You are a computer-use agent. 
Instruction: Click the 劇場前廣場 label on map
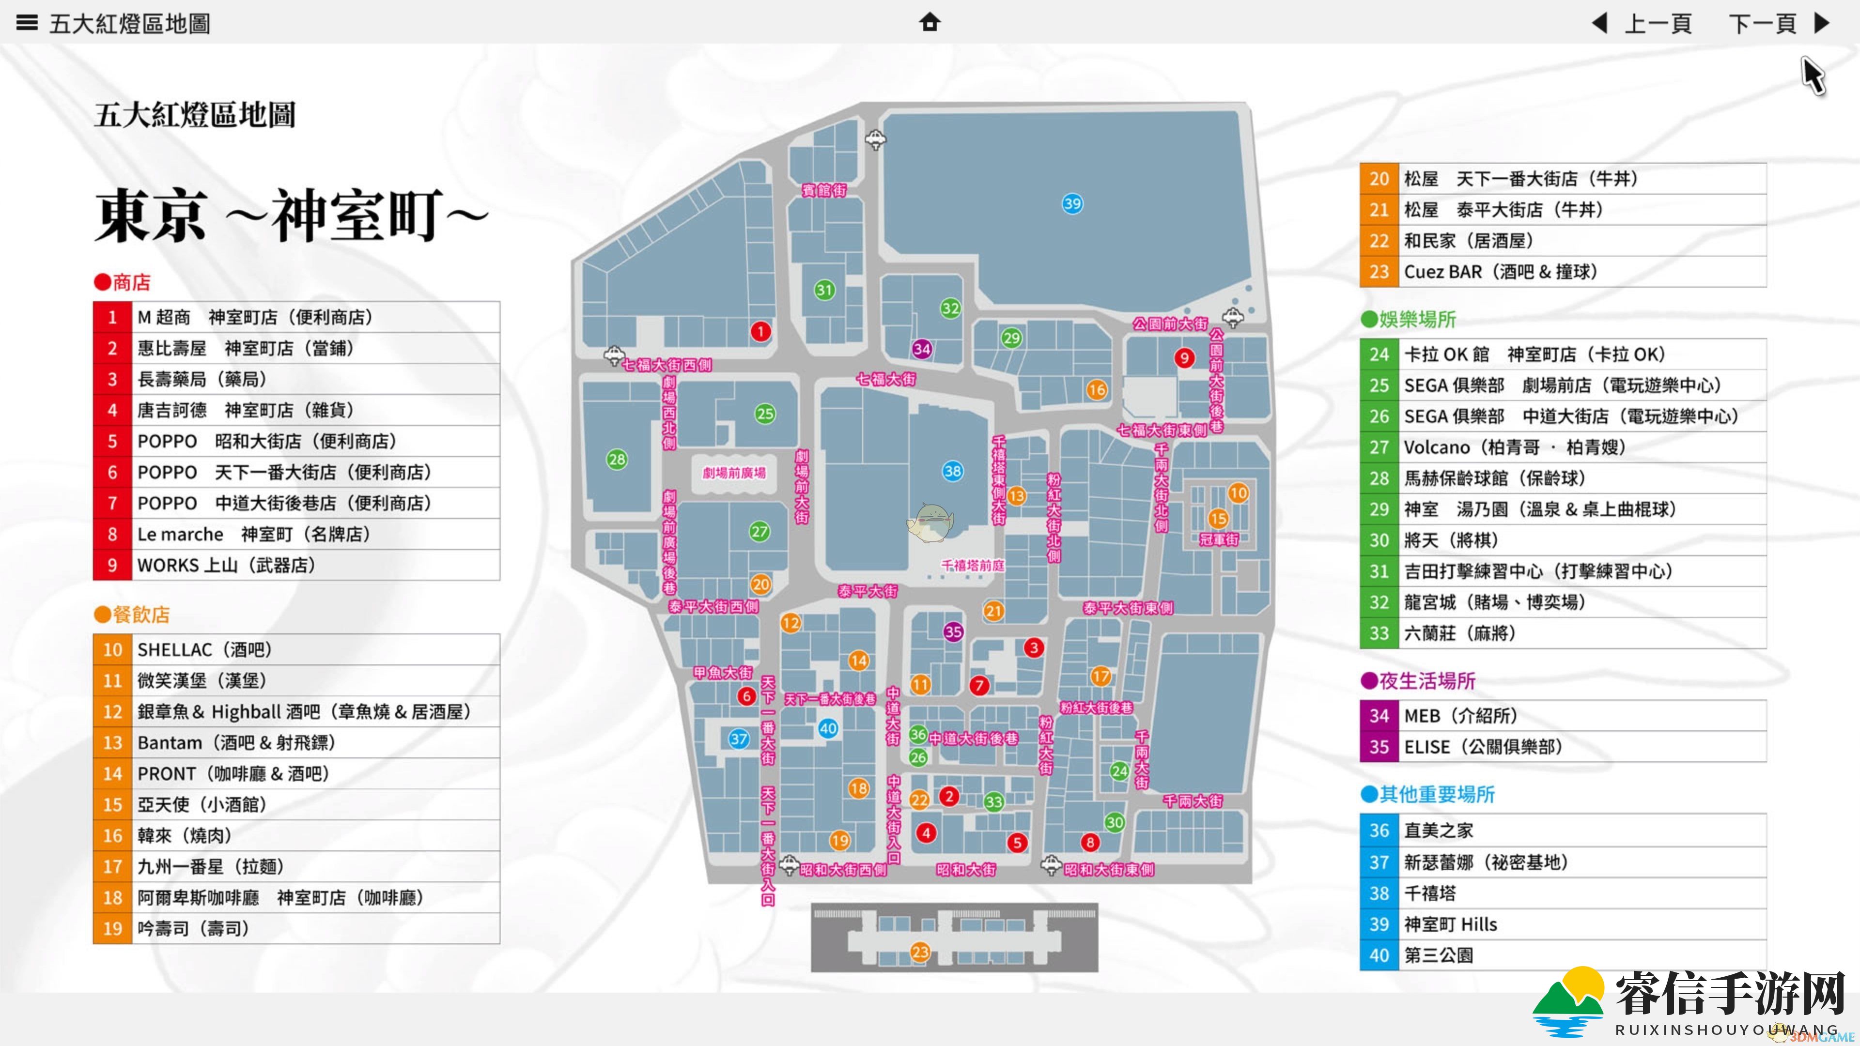[x=734, y=473]
